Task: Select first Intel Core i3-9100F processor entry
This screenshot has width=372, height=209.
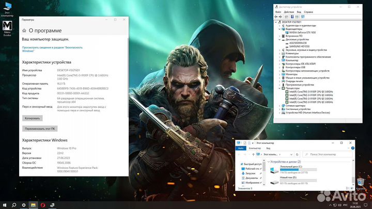Action: point(311,92)
